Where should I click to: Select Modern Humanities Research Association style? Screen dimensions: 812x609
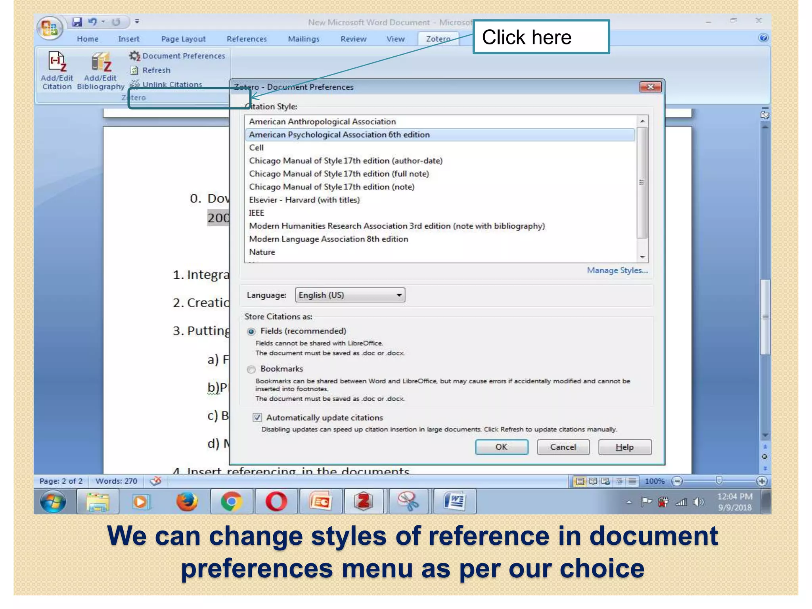440,226
